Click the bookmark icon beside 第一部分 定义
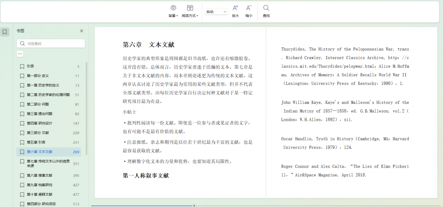Viewport: 443px width, 207px height. pyautogui.click(x=22, y=76)
